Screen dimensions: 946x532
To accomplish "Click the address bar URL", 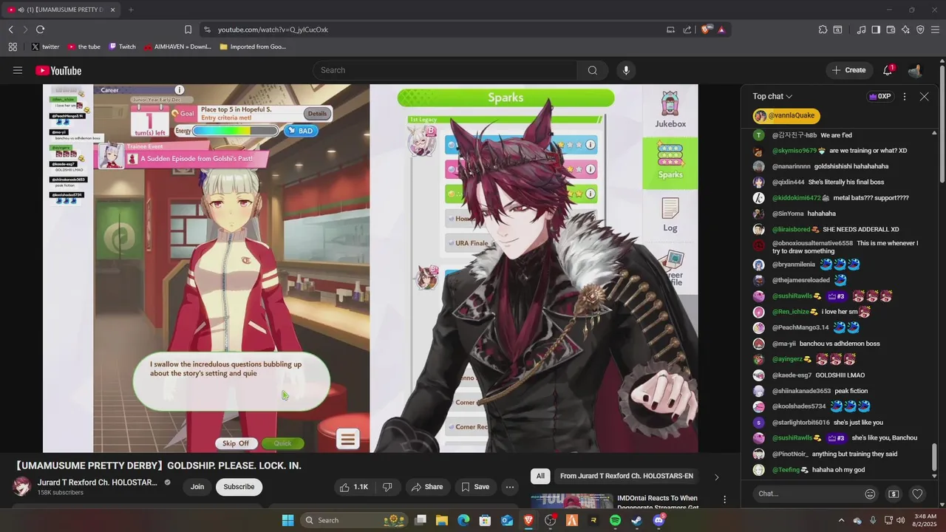I will [273, 30].
